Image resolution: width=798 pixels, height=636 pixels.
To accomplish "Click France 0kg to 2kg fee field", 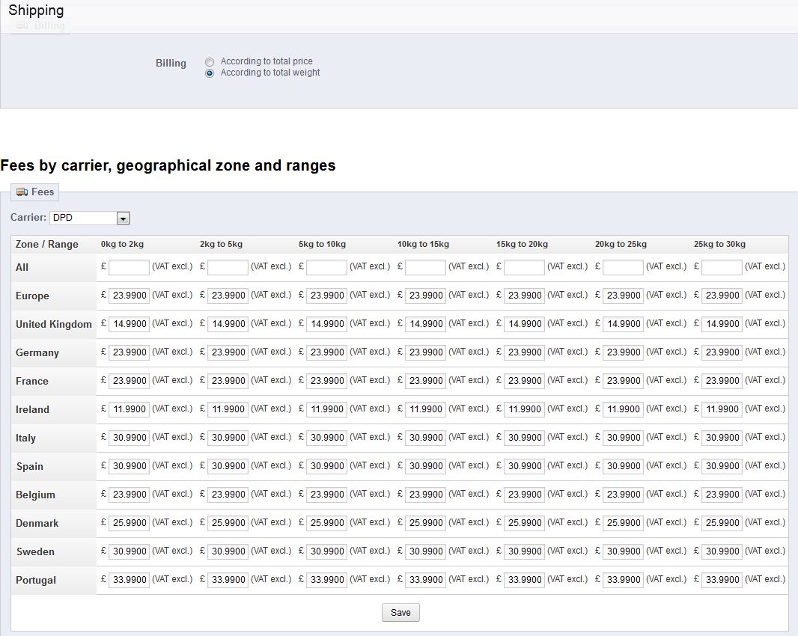I will pyautogui.click(x=129, y=381).
